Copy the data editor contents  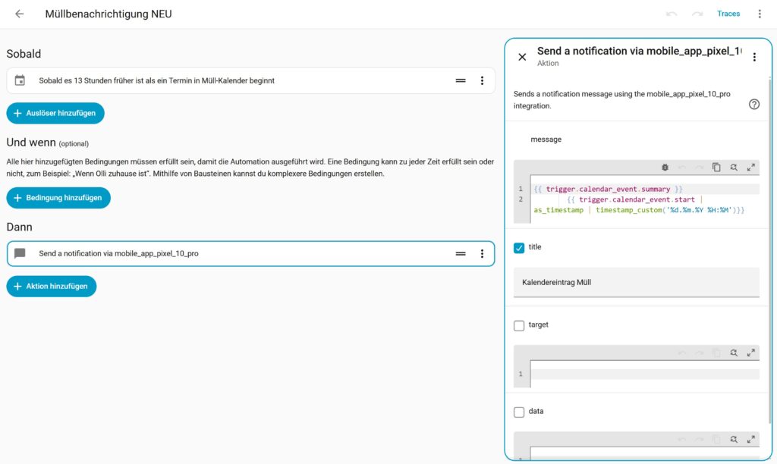[716, 439]
